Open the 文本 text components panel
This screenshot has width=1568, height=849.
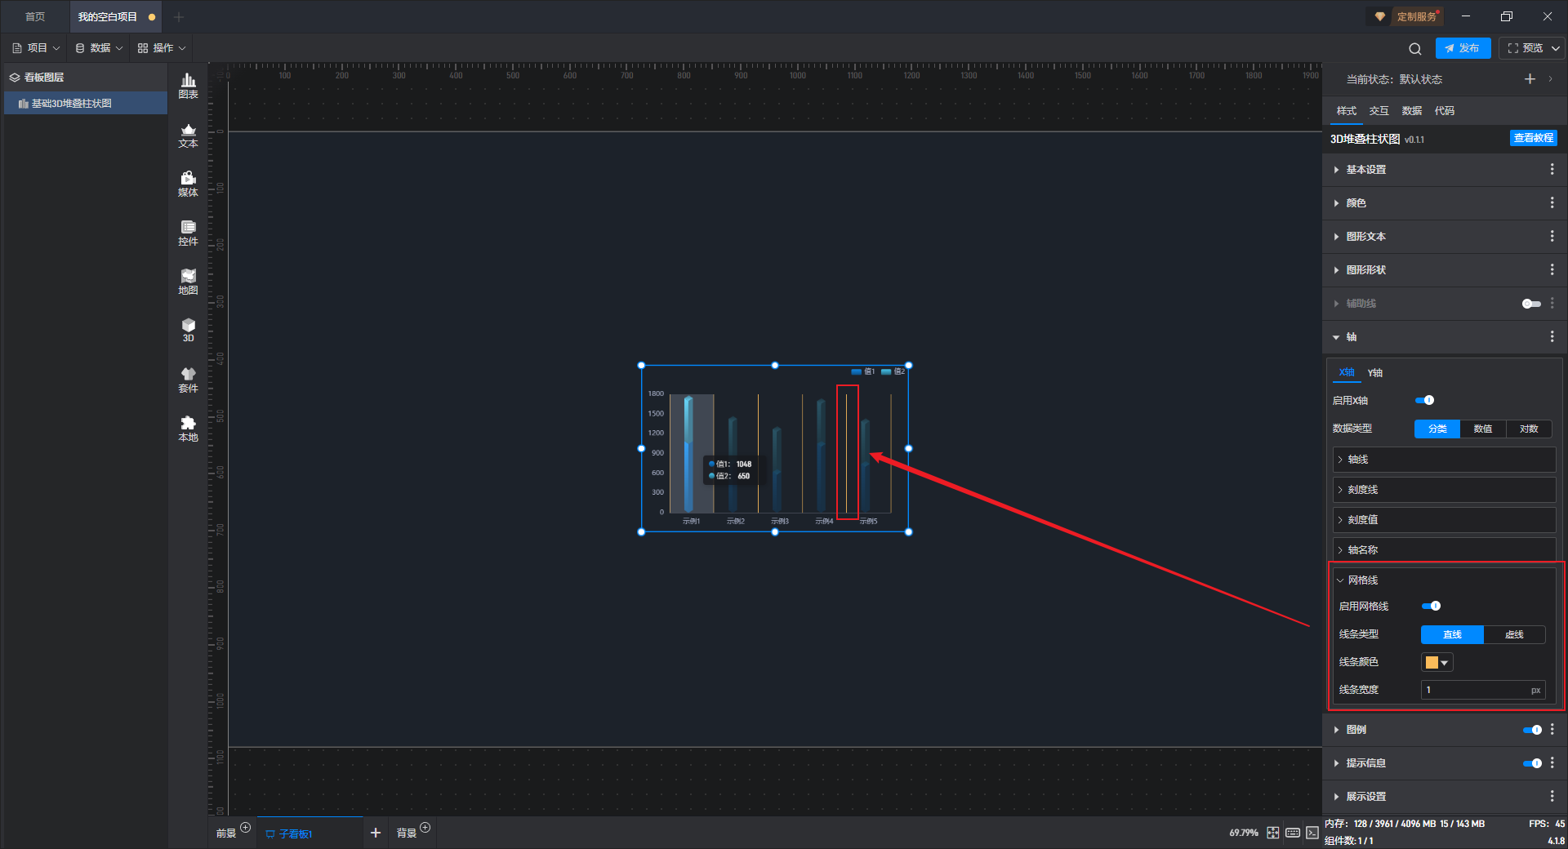(x=188, y=135)
